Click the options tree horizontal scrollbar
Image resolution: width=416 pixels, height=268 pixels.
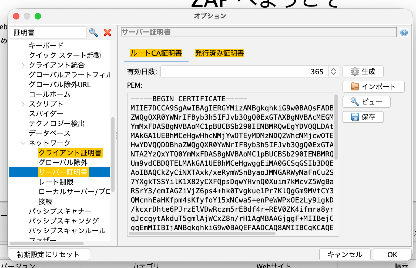point(46,244)
